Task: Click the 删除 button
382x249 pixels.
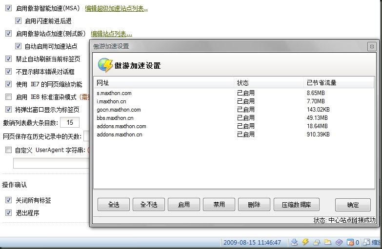Action: click(254, 205)
